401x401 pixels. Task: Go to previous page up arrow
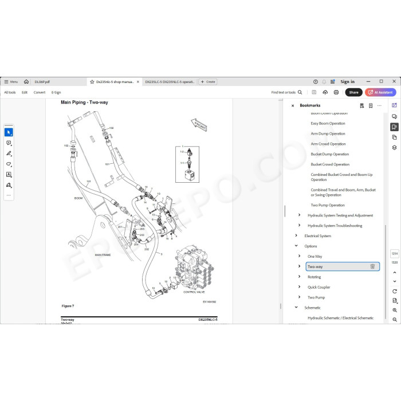point(395,273)
